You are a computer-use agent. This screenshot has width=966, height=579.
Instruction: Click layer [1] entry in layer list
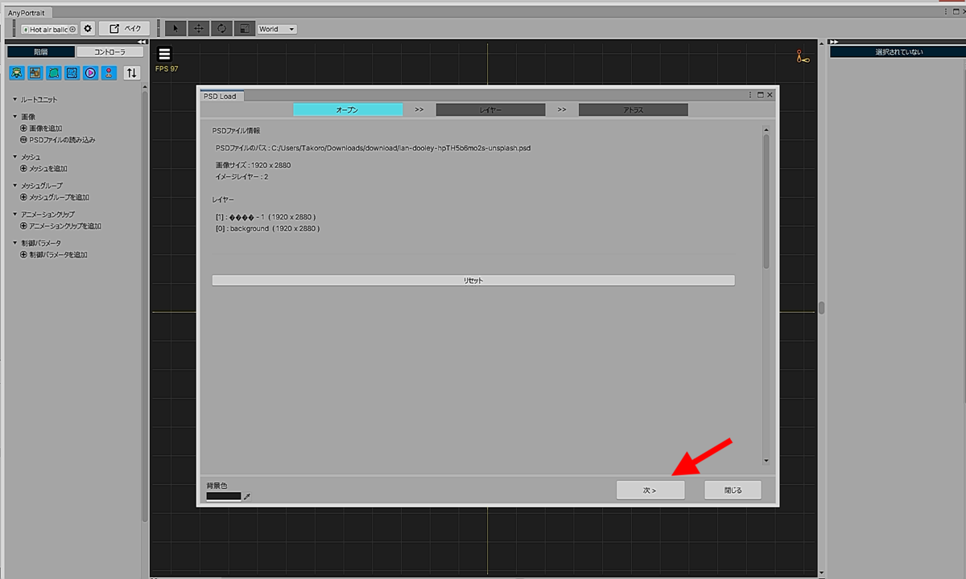[x=266, y=217]
